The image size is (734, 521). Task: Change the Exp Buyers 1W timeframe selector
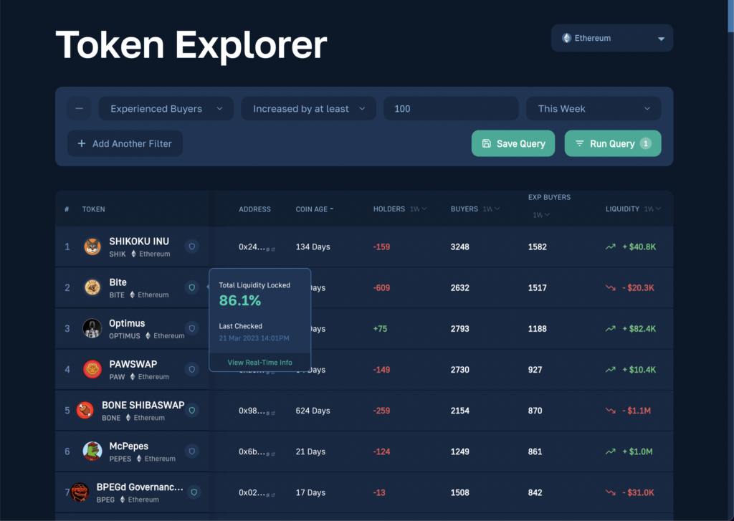pos(541,215)
